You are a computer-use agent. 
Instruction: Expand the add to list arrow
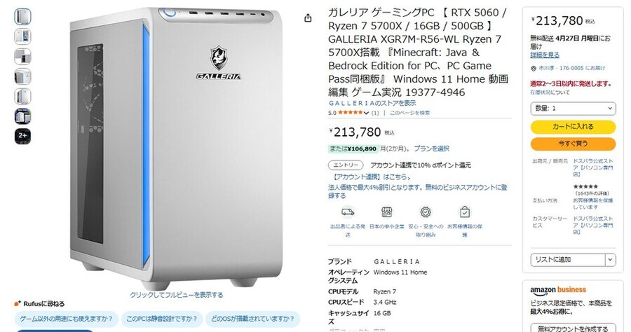(611, 260)
